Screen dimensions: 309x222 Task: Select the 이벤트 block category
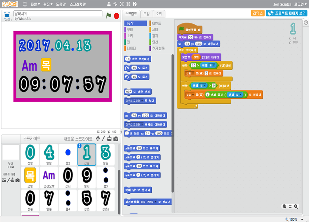point(156,23)
